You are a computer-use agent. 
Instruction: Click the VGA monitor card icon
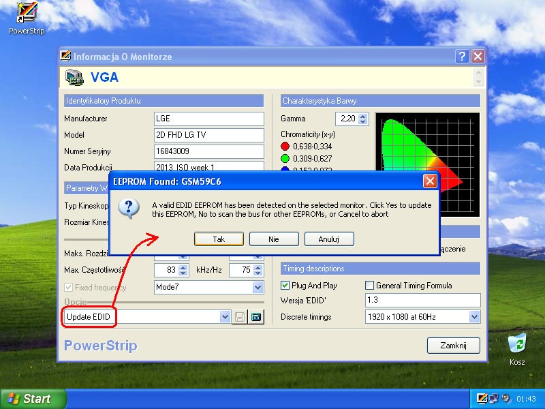click(74, 77)
